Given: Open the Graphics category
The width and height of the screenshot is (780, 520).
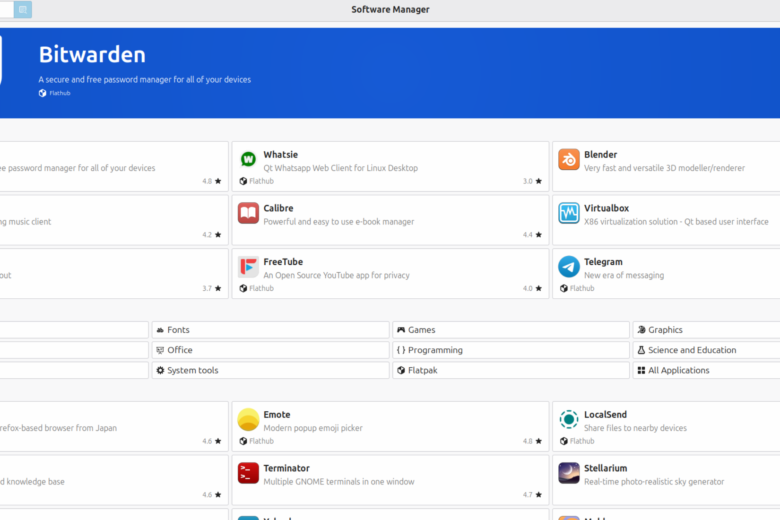Looking at the screenshot, I should pos(706,330).
